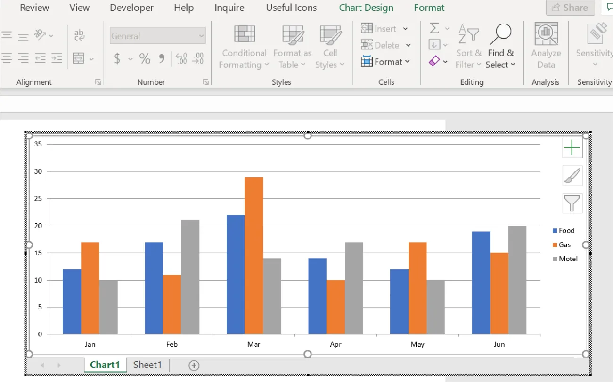Open Chart Filters with the funnel icon
Screen dimensions: 613x382
572,203
